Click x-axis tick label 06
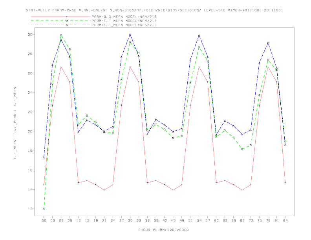 (61, 220)
